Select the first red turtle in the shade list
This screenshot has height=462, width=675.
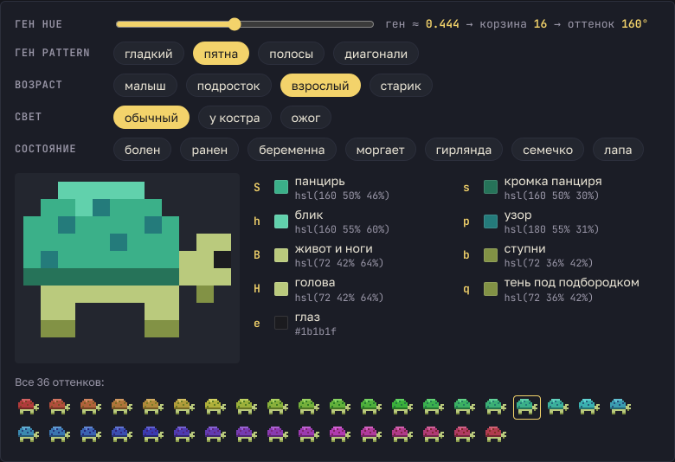coord(29,407)
